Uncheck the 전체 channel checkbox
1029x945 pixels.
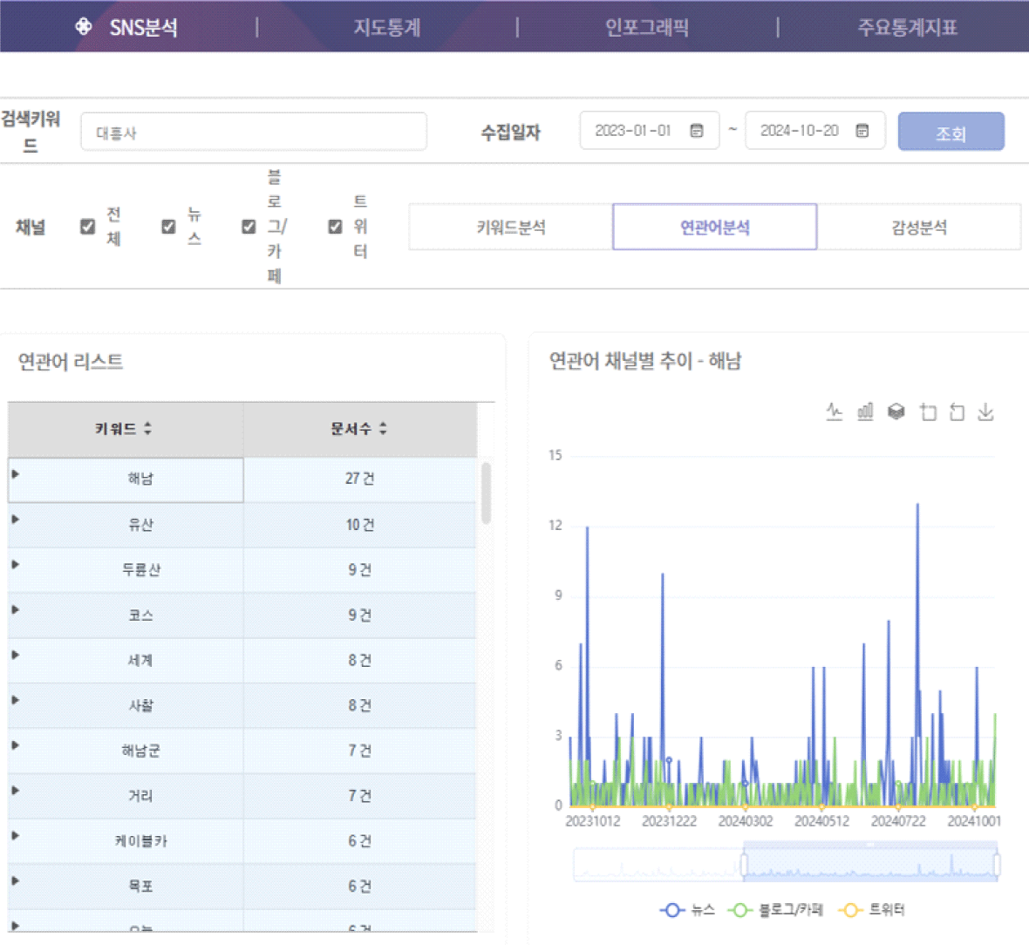[x=87, y=227]
